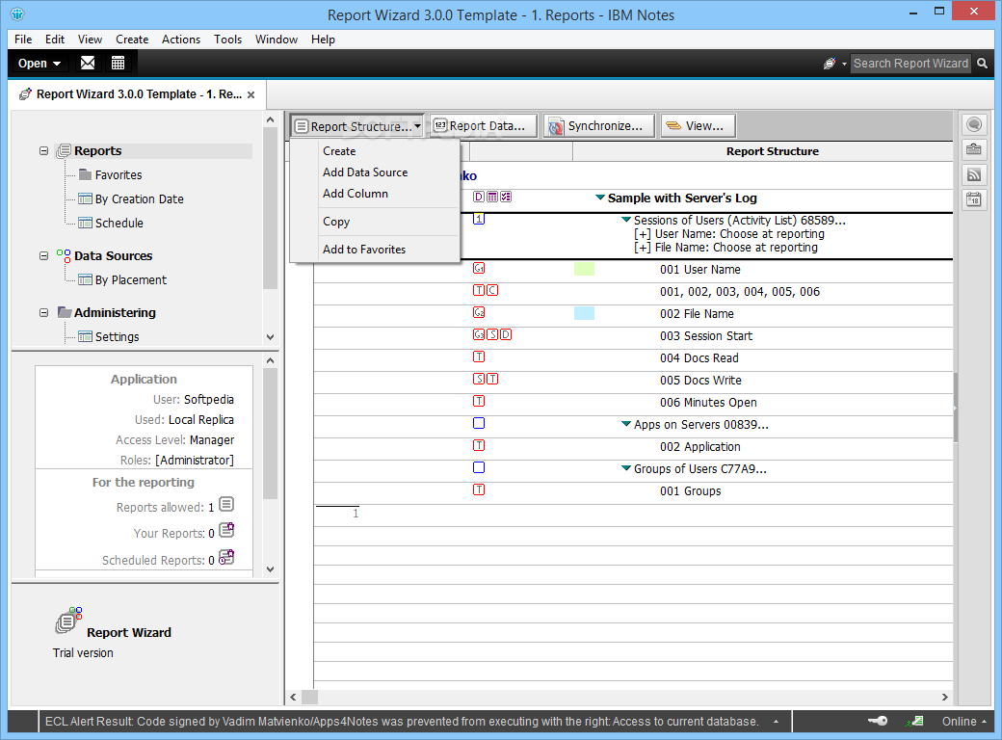Open the Open dropdown button

pyautogui.click(x=39, y=64)
